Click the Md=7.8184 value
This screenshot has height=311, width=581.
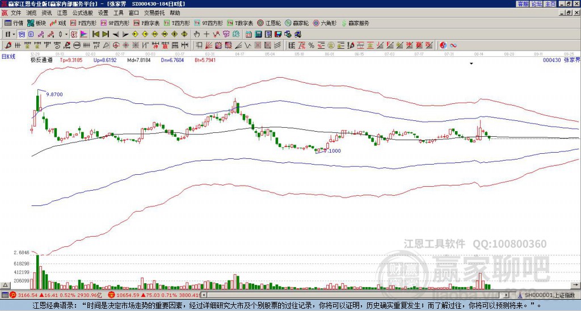coord(139,60)
